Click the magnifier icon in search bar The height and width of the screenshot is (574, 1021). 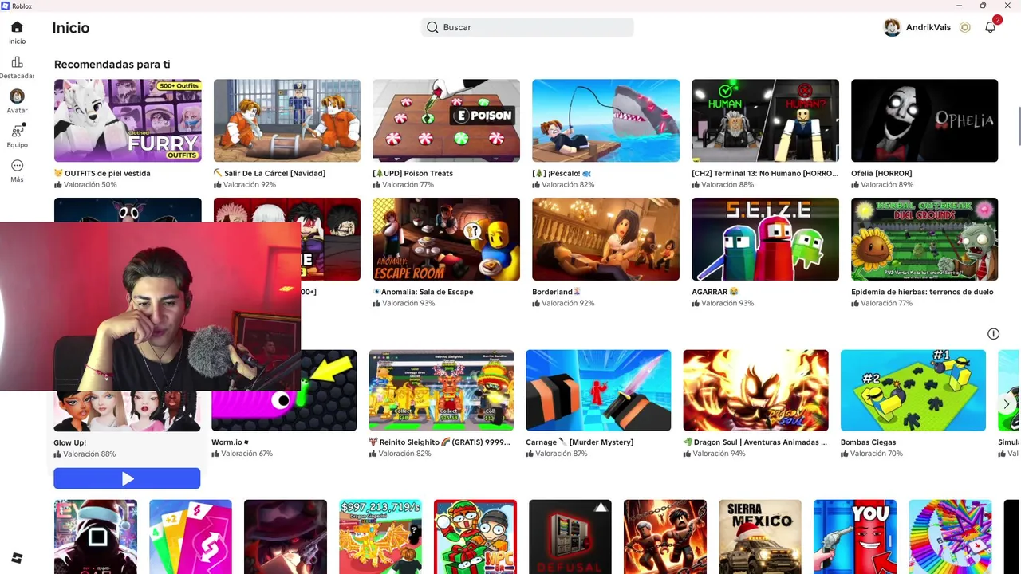point(432,27)
